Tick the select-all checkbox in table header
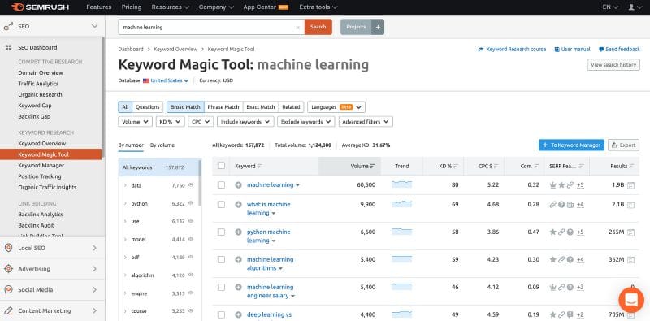The width and height of the screenshot is (650, 321). point(221,166)
